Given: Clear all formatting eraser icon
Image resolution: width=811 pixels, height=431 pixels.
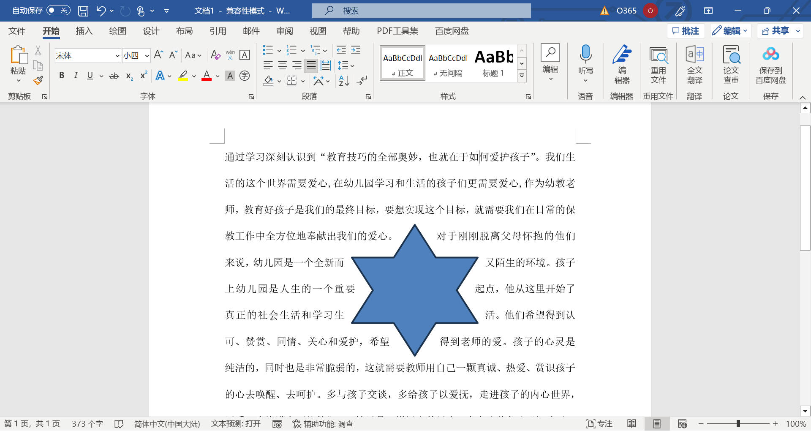Looking at the screenshot, I should click(215, 55).
